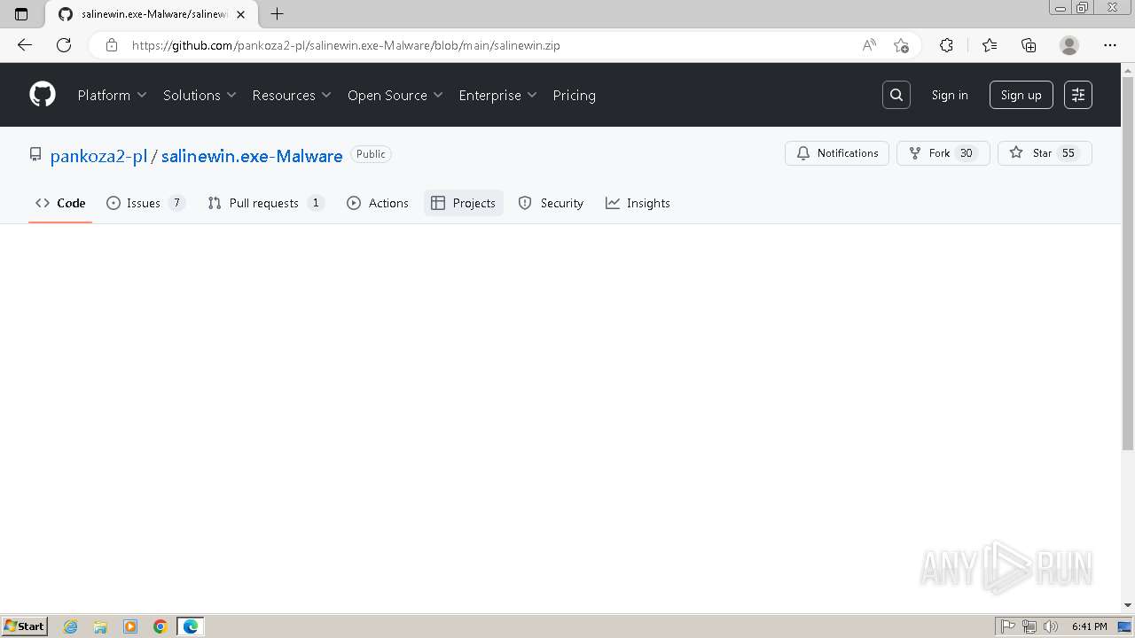Open the Favorites list icon
This screenshot has height=638, width=1135.
pyautogui.click(x=990, y=45)
